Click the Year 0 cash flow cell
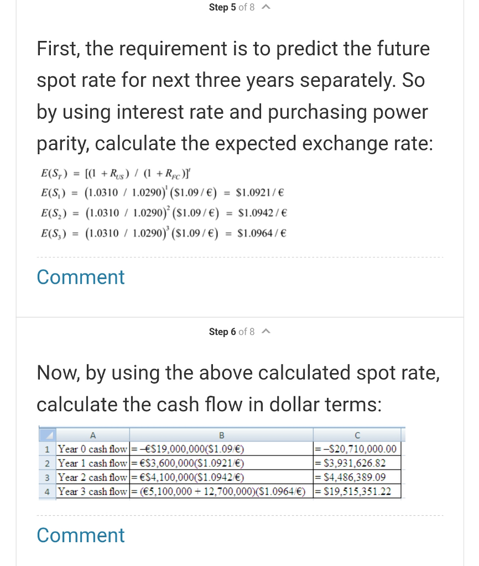 93,449
